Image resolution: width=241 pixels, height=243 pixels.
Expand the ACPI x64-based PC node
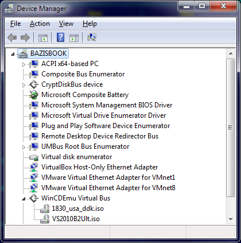(x=24, y=64)
